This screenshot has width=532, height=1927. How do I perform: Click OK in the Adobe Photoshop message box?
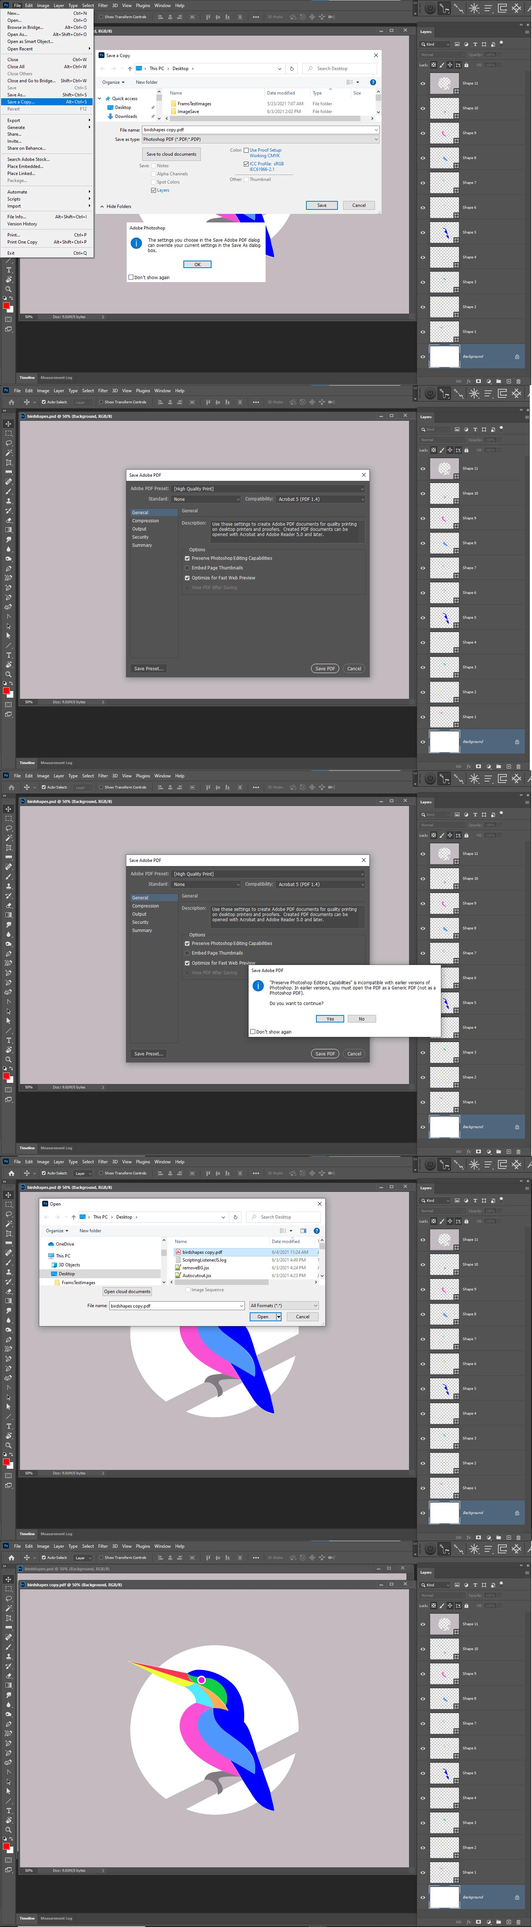point(197,264)
